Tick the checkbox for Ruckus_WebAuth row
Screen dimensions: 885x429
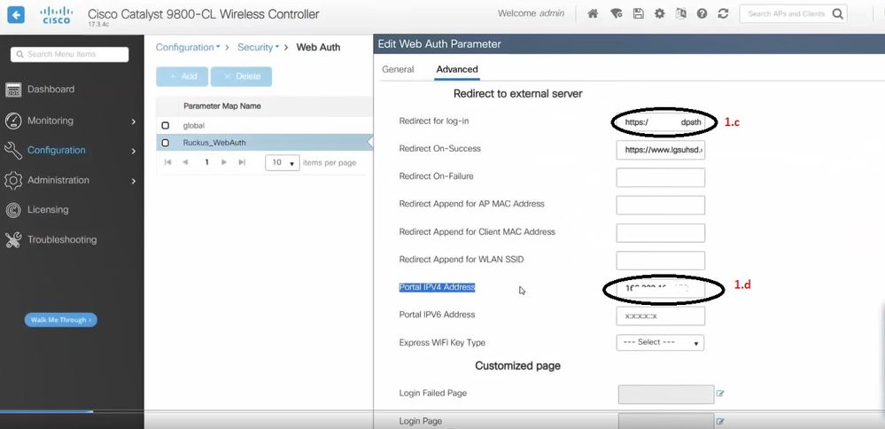pos(165,143)
